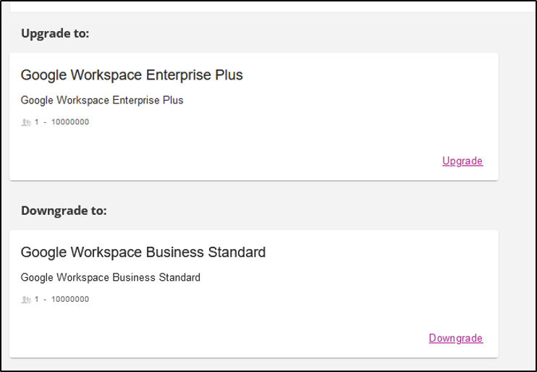Select the Google Workspace Business Standard large title

(x=143, y=253)
